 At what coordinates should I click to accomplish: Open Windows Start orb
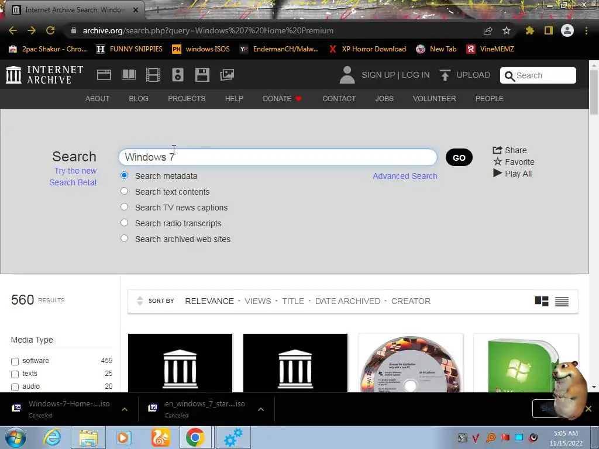coord(16,437)
